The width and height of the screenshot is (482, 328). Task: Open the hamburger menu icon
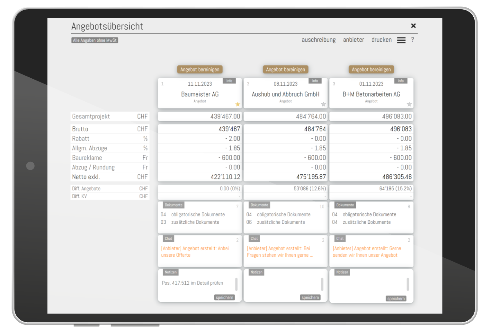tap(401, 40)
